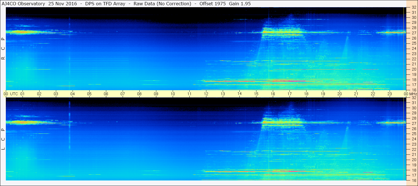Click hour 18 on the UTC time axis
Image resolution: width=418 pixels, height=186 pixels.
click(x=306, y=94)
